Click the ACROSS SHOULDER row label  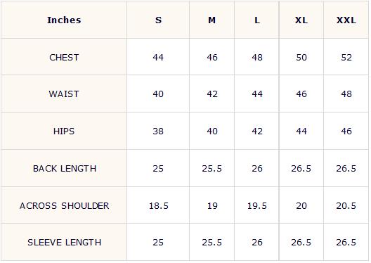tap(65, 205)
